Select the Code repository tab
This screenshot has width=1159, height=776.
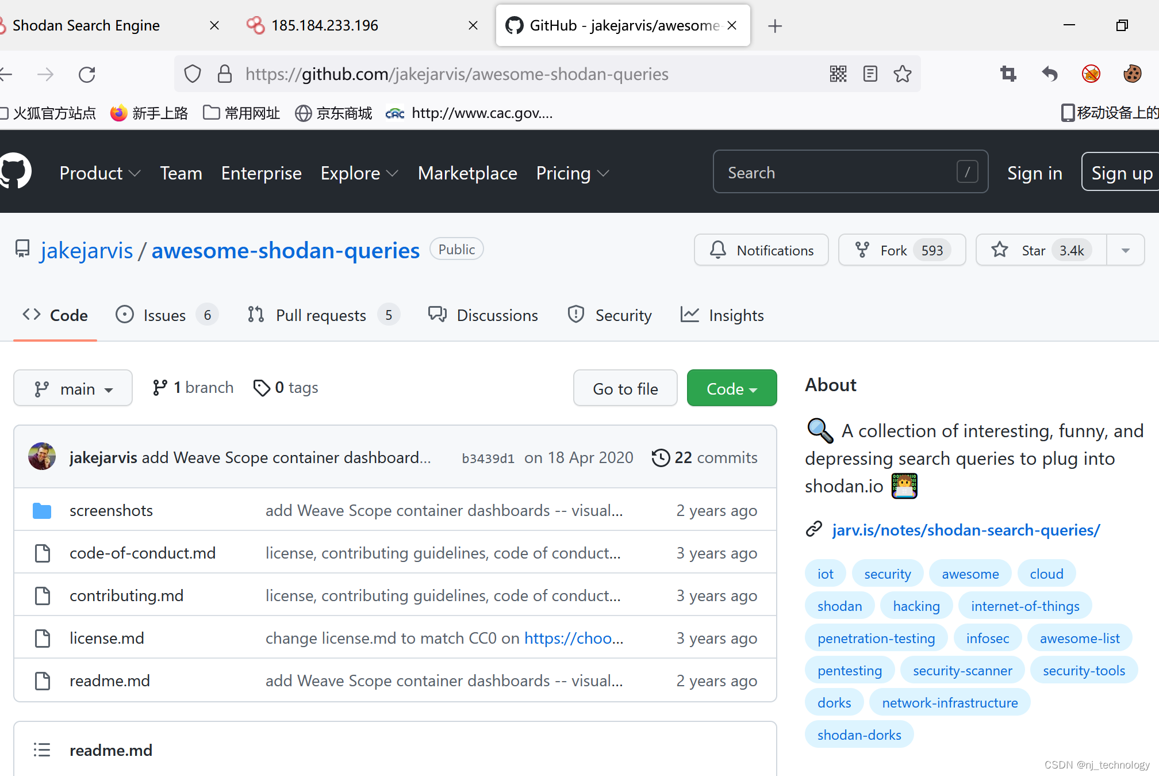[55, 315]
